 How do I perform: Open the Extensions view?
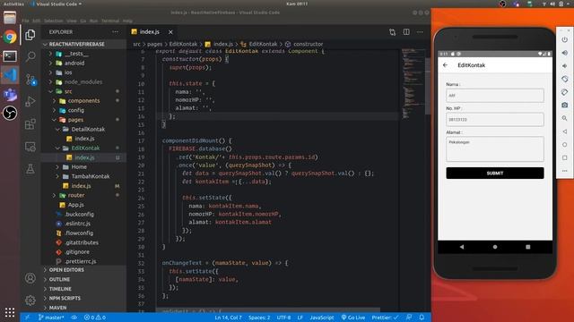30,124
